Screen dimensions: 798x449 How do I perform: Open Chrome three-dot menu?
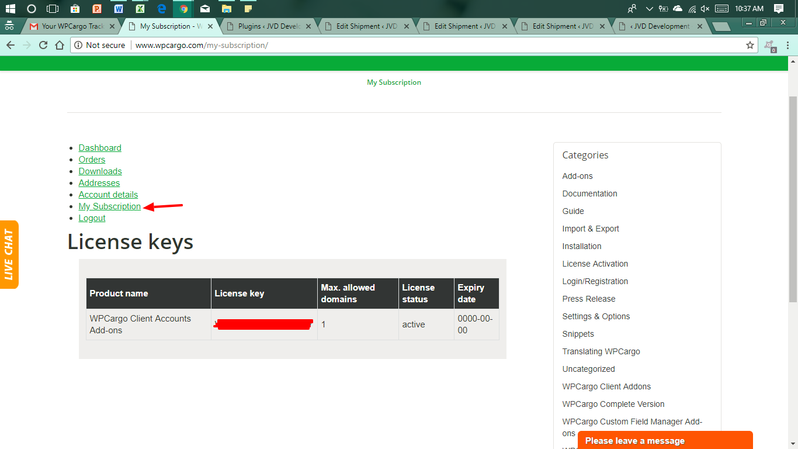787,45
